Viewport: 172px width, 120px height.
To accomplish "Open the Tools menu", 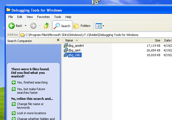I will click(58, 17).
